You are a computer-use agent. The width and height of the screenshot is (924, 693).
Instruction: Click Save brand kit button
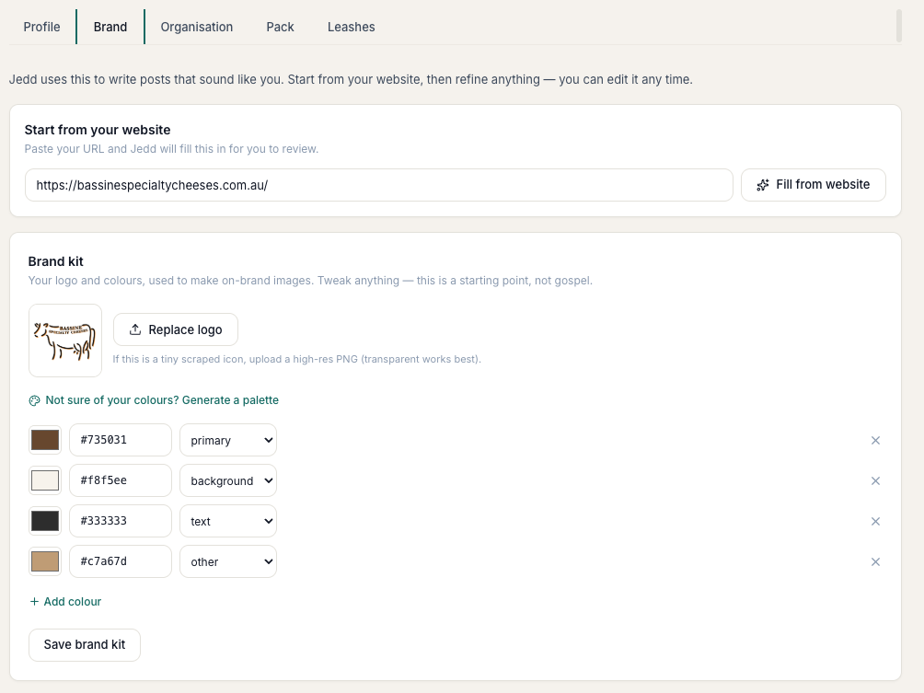coord(85,645)
